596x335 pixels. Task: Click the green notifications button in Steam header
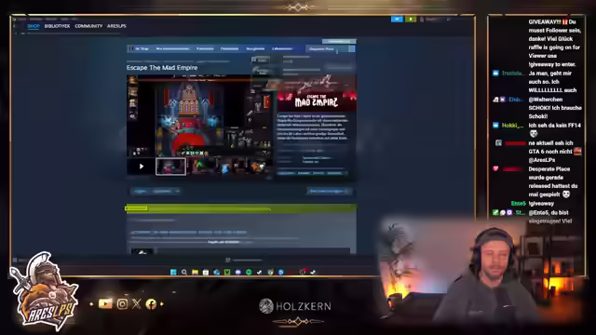(x=411, y=19)
